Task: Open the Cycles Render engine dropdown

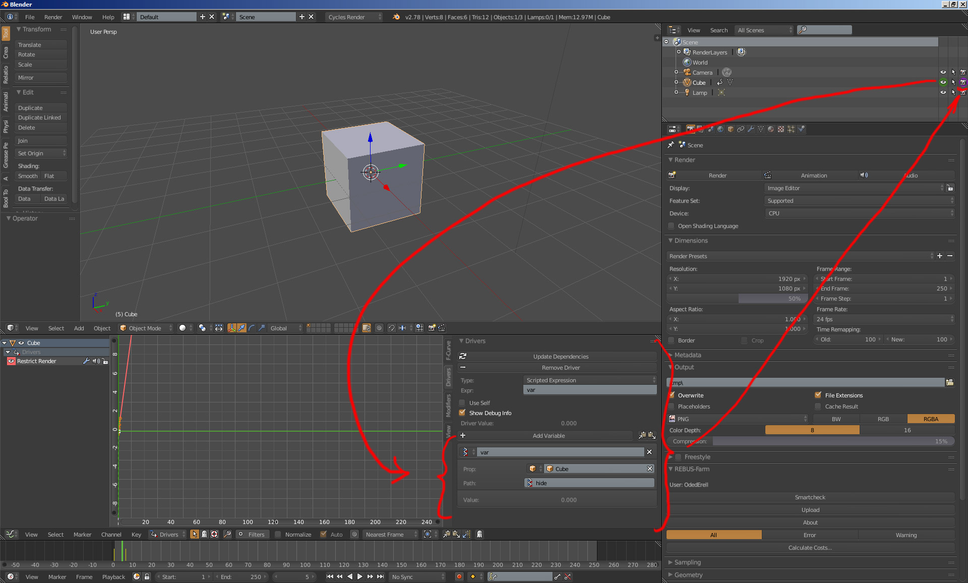Action: (x=353, y=17)
